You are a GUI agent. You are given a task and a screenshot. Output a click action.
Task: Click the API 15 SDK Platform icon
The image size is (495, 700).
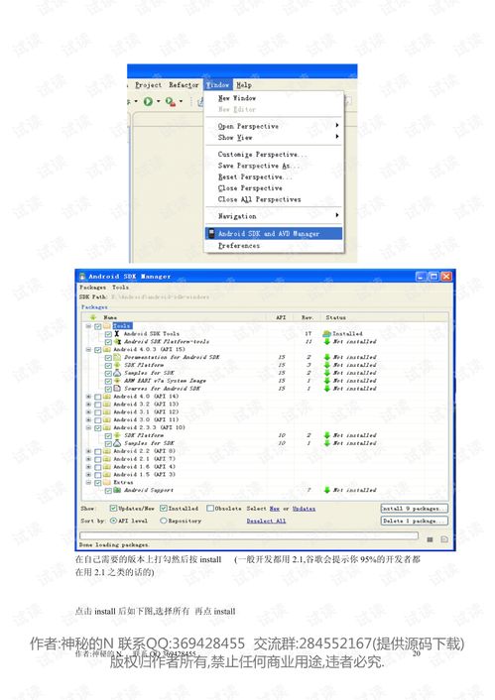[117, 365]
